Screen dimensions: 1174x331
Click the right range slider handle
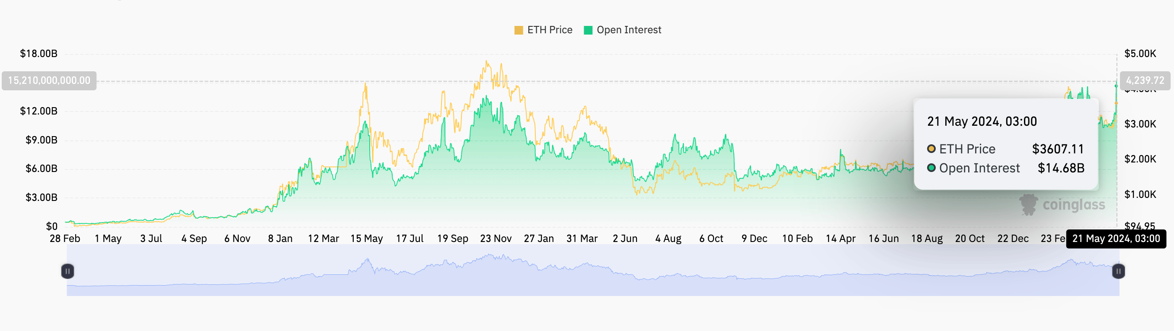(x=1118, y=271)
